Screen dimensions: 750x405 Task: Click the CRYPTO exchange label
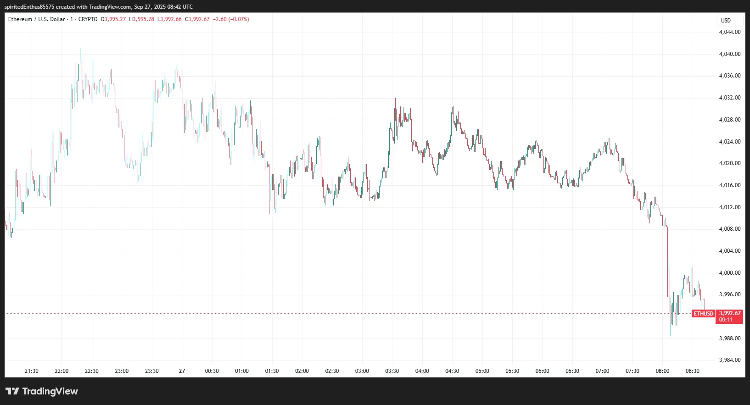[x=88, y=19]
